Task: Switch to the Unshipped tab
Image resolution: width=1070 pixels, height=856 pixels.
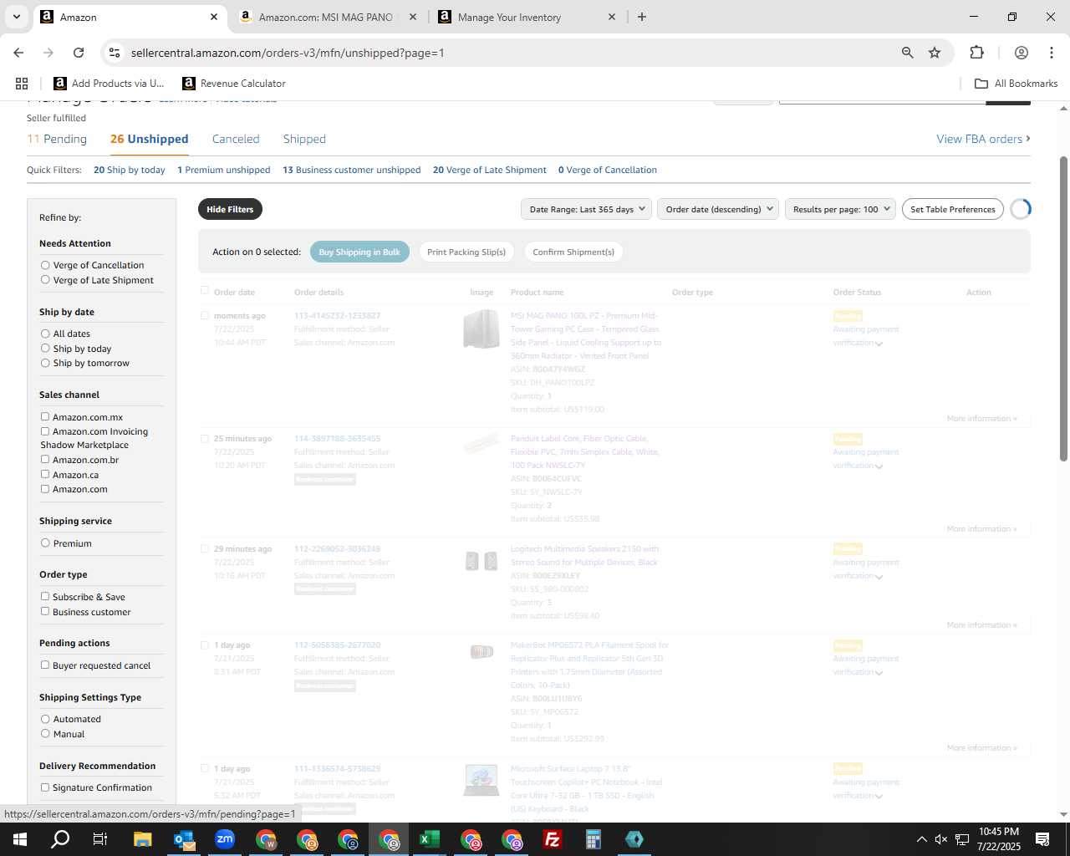Action: coord(150,139)
